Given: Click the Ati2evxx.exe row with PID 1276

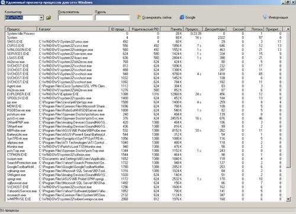Looking at the screenshot, I should click(x=146, y=90).
